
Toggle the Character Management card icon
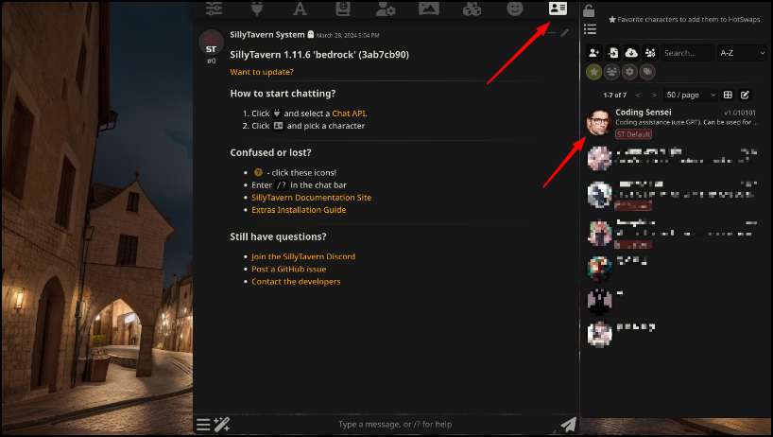pyautogui.click(x=558, y=9)
